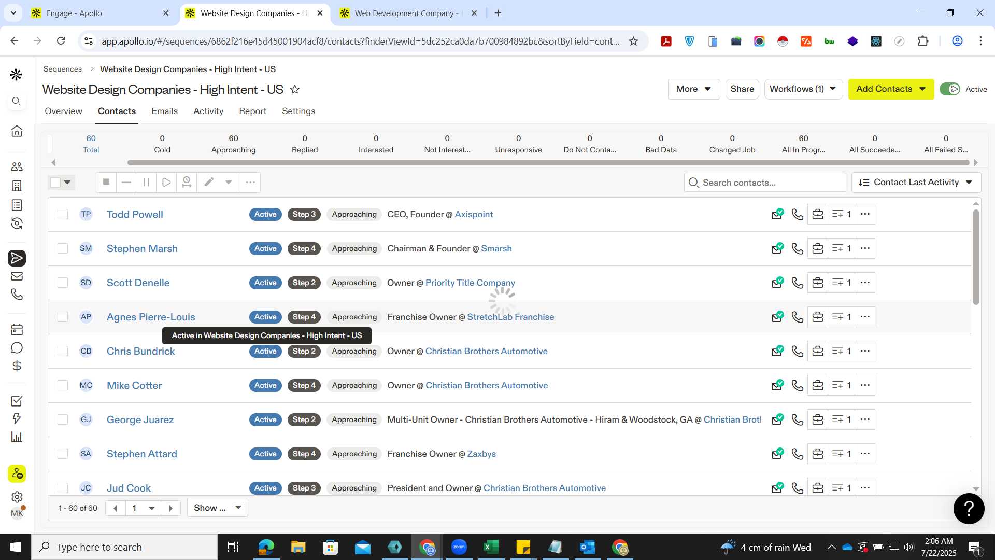This screenshot has height=560, width=995.
Task: Click the contacts list vertical scrollbar
Action: (976, 257)
